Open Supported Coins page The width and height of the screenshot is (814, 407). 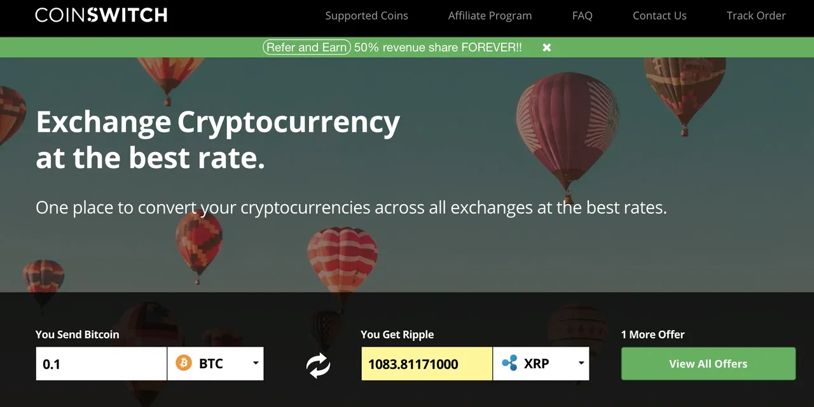(367, 16)
